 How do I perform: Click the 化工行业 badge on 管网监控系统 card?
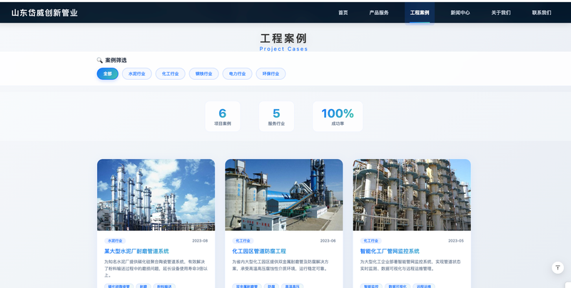371,241
